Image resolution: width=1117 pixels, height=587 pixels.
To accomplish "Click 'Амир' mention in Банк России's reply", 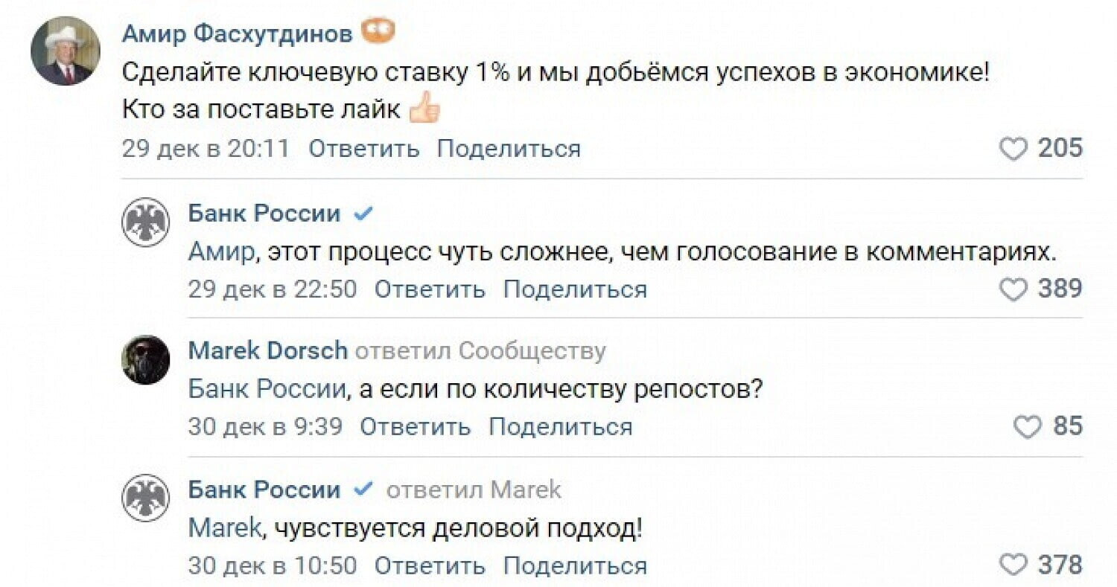I will point(220,254).
